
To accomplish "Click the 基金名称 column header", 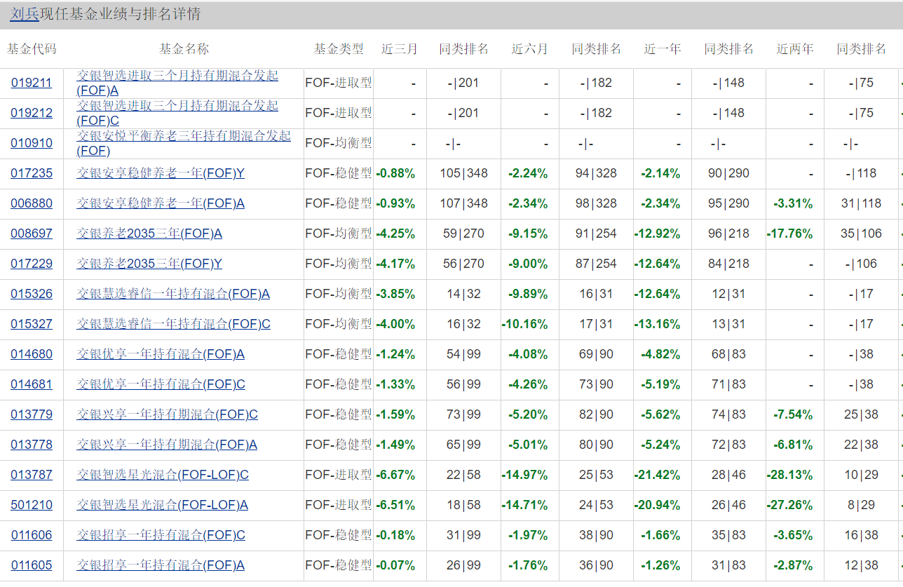I will [x=184, y=49].
